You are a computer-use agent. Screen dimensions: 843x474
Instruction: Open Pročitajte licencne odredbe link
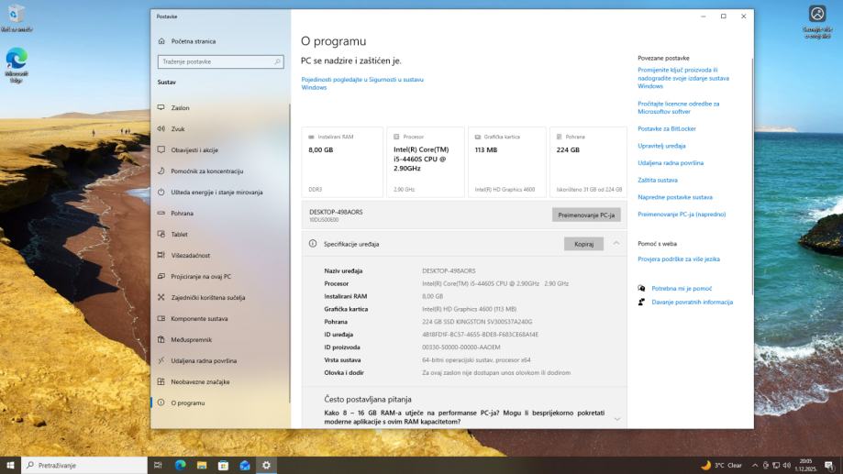click(679, 107)
